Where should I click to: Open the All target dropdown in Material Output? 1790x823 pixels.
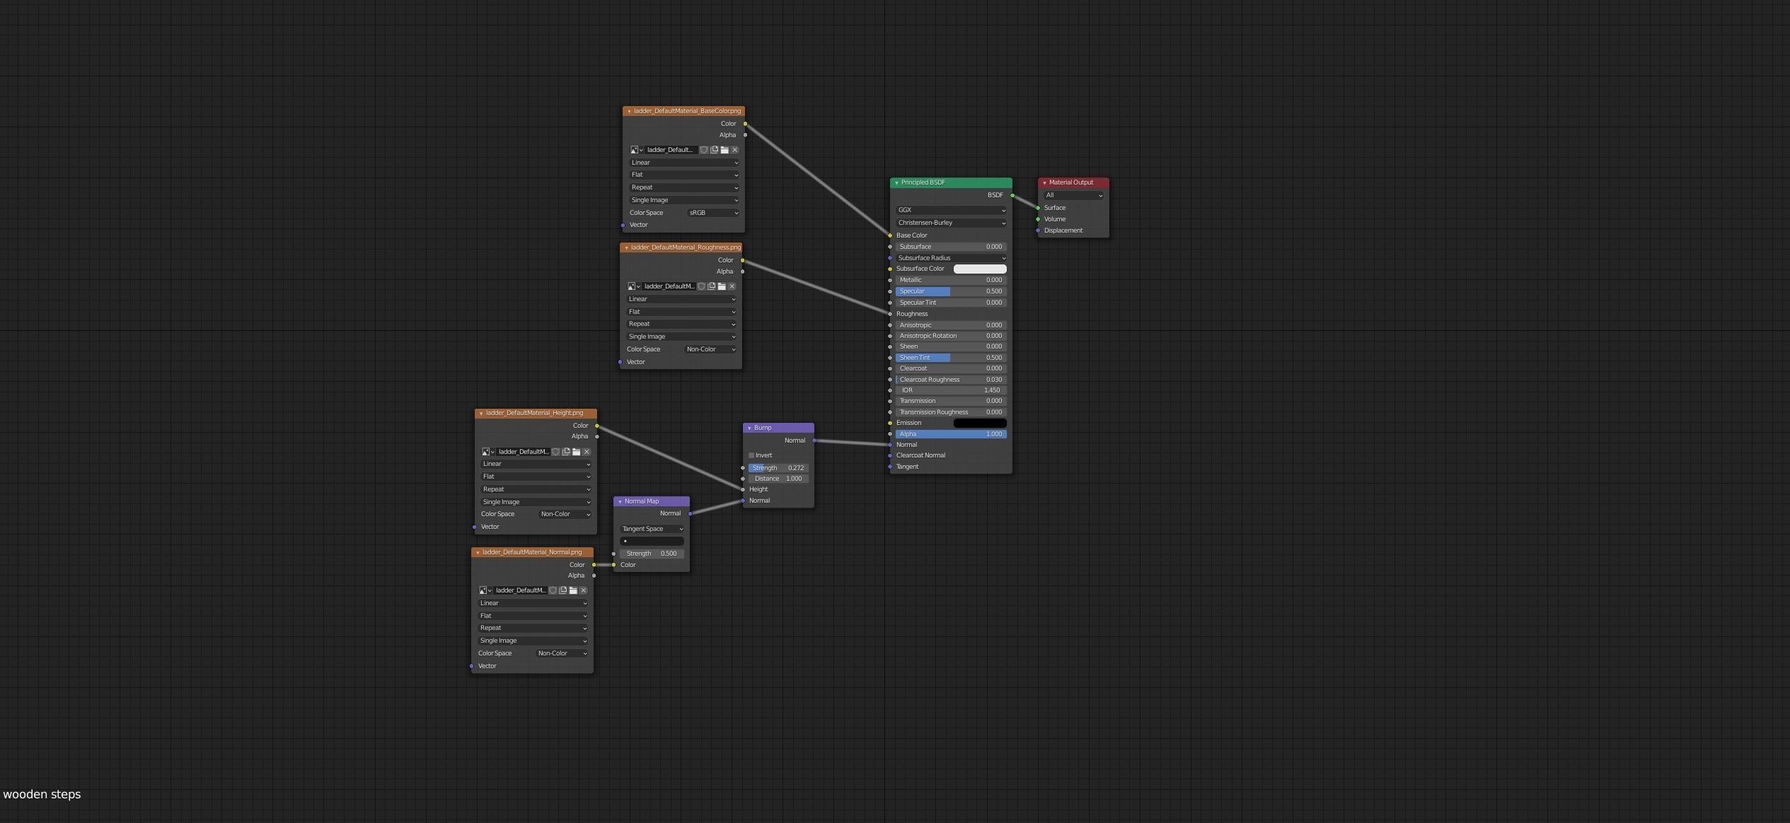click(x=1073, y=195)
